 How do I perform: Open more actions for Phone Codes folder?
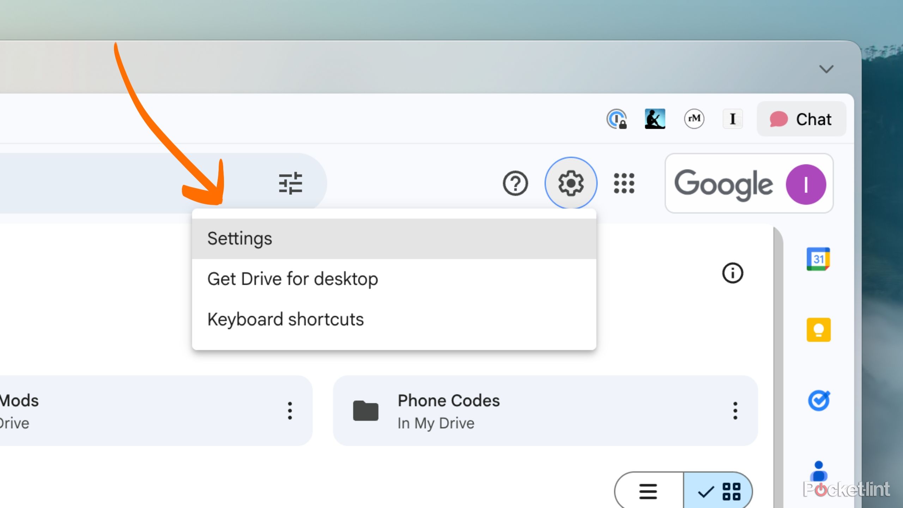pos(735,411)
